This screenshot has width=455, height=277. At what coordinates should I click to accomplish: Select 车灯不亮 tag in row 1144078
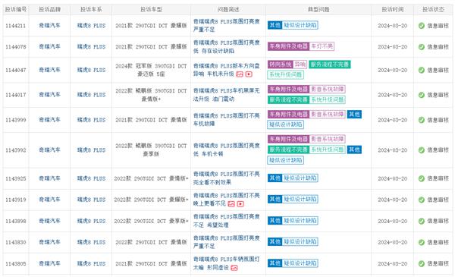tap(322, 46)
